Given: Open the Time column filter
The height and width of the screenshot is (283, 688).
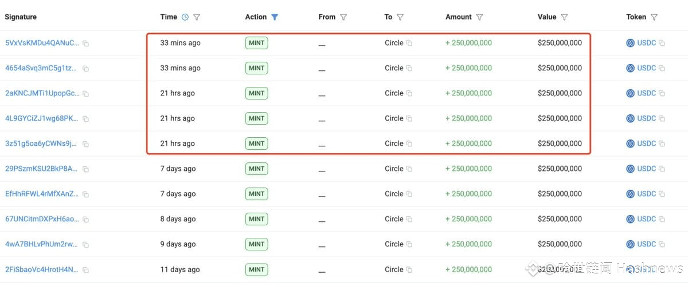Looking at the screenshot, I should click(x=197, y=17).
